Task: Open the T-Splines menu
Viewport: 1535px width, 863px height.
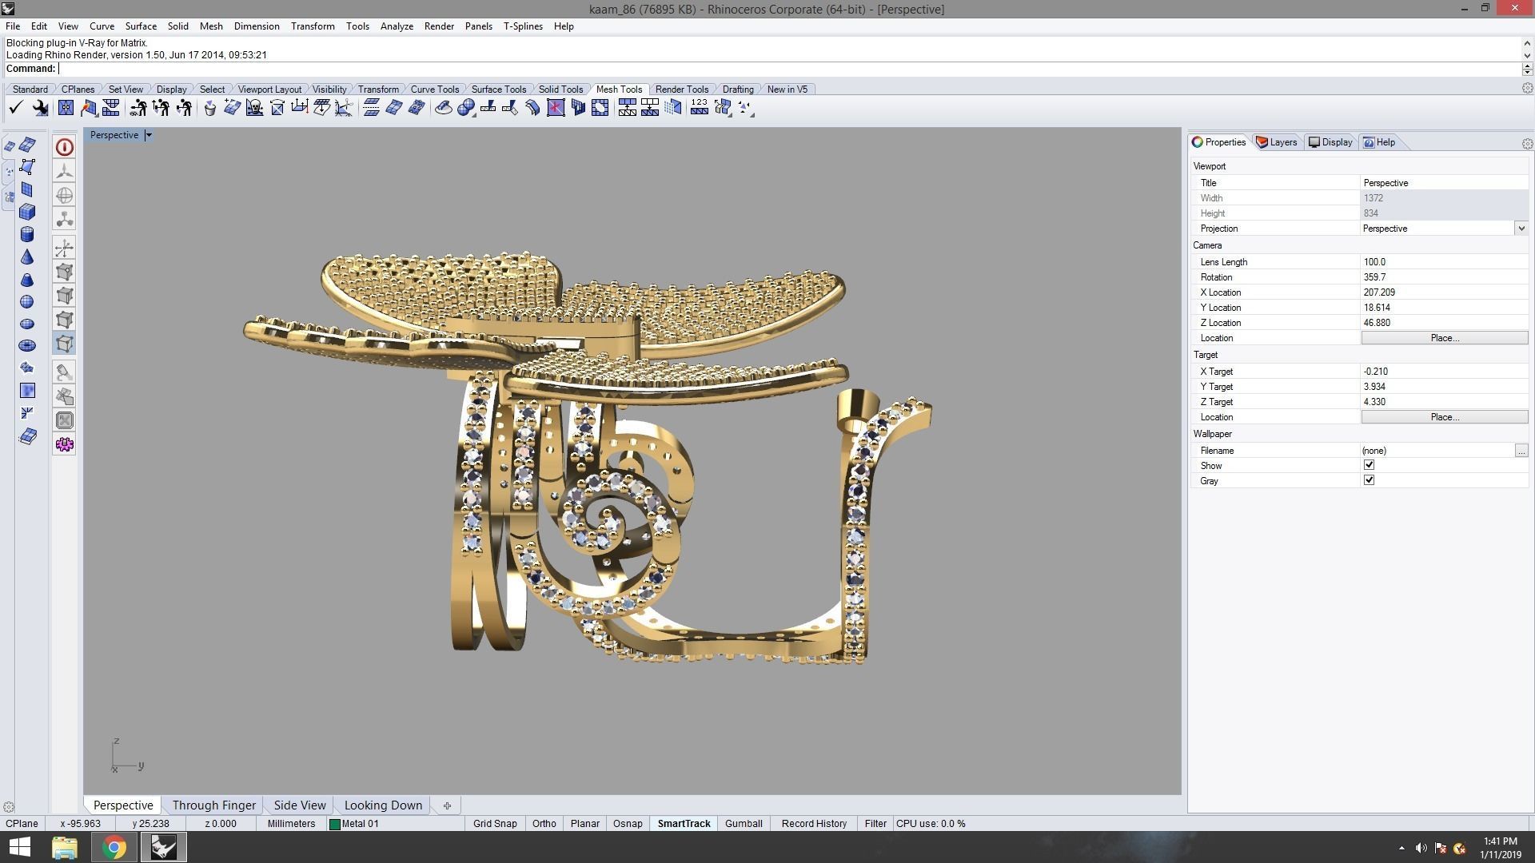Action: click(x=523, y=26)
